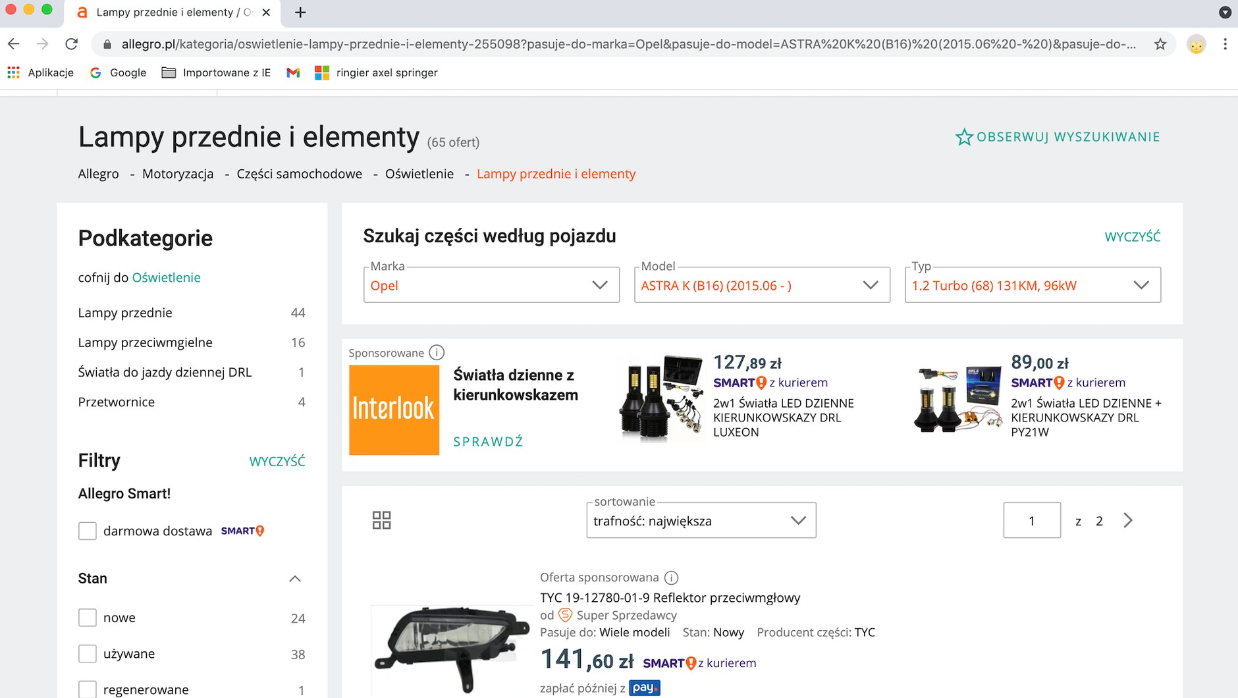Go back with browser back arrow

pyautogui.click(x=14, y=44)
